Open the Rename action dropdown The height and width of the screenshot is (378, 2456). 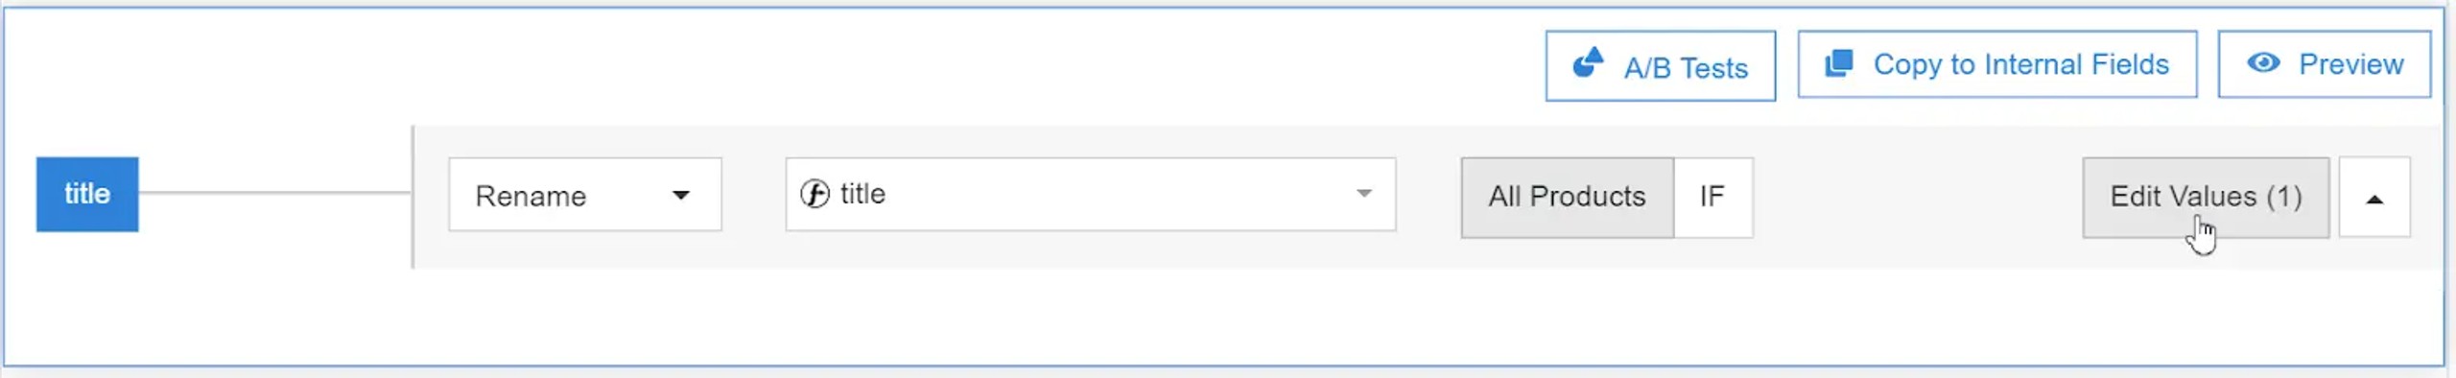585,195
